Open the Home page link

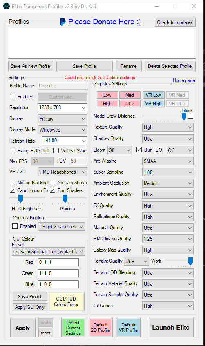click(184, 80)
